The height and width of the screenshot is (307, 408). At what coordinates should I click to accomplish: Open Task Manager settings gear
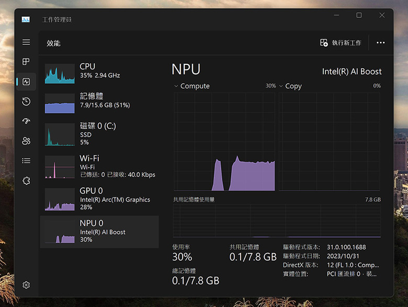pos(26,285)
